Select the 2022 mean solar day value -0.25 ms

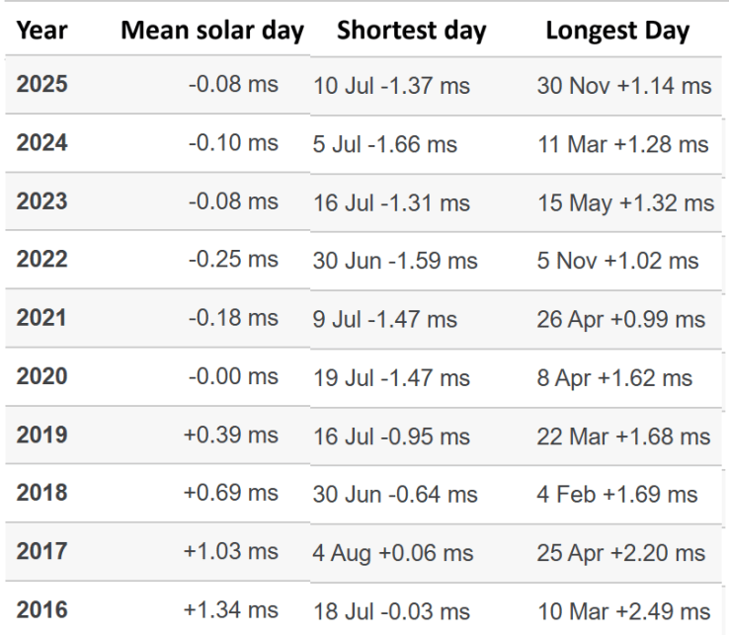[x=233, y=260]
